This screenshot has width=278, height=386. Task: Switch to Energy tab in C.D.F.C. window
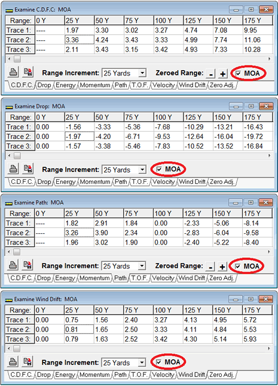click(66, 85)
